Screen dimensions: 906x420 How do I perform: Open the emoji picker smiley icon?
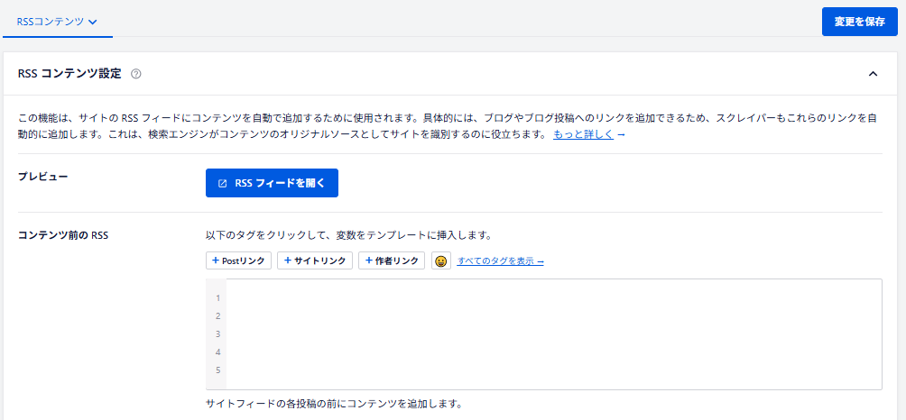click(x=440, y=261)
